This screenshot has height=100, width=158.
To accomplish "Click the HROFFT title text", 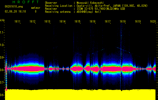I will click(26, 2).
